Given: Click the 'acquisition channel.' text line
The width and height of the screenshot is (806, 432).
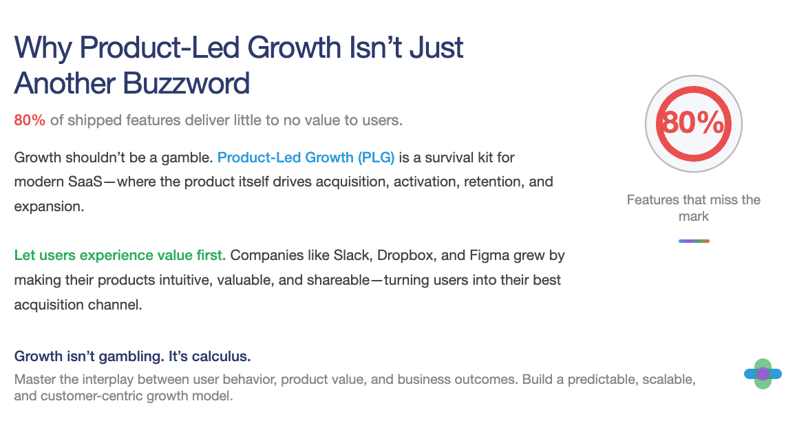Looking at the screenshot, I should (78, 305).
